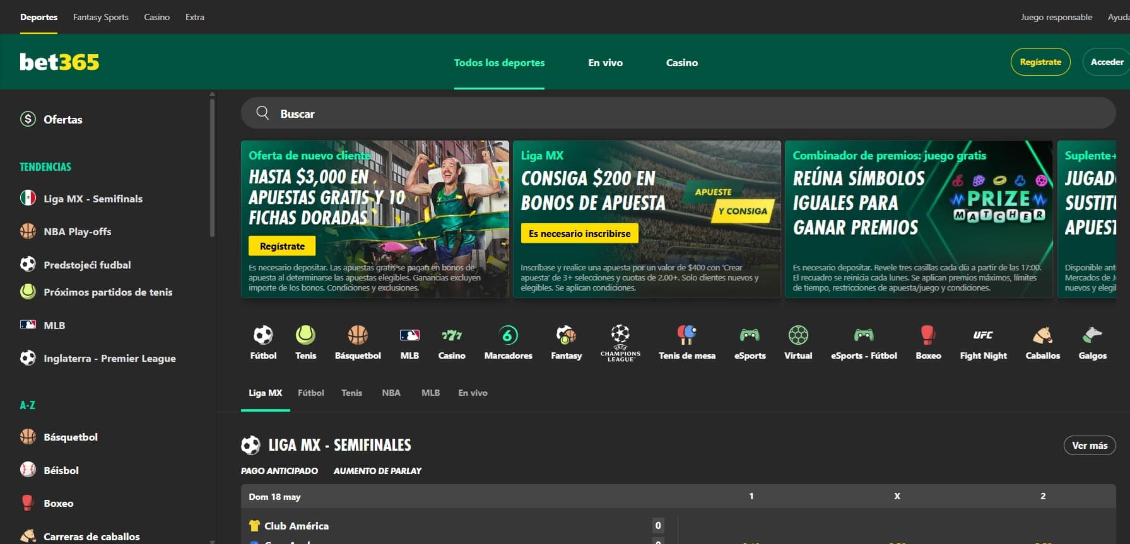Open the Juego responsable link
Viewport: 1130px width, 544px height.
pos(1056,17)
